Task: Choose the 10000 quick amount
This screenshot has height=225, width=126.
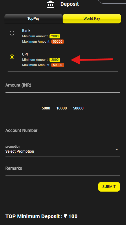Action: point(62,108)
